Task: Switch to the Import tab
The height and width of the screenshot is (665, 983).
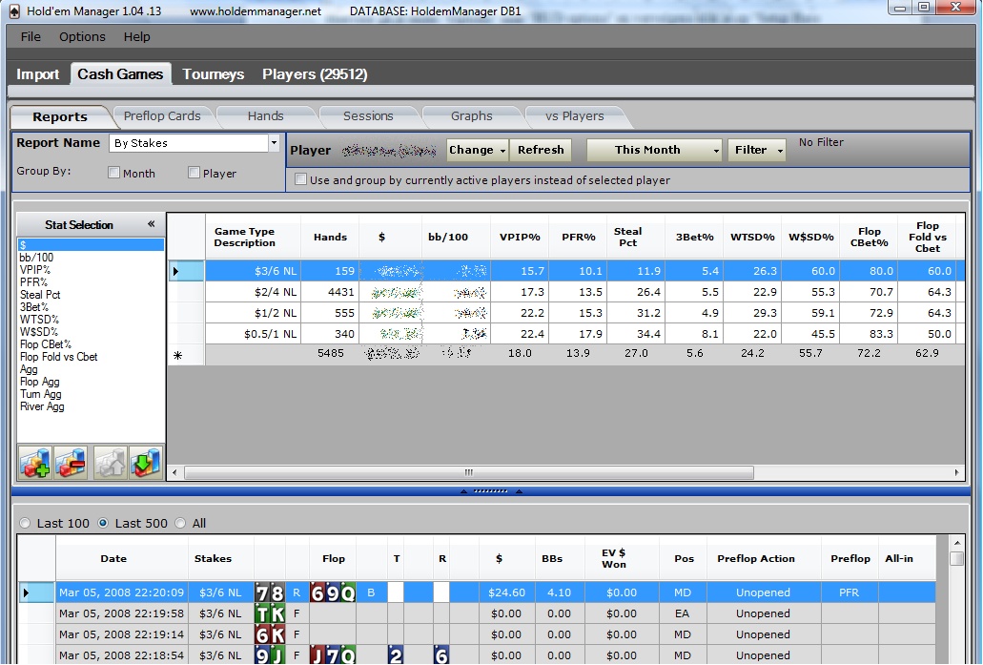Action: 37,74
